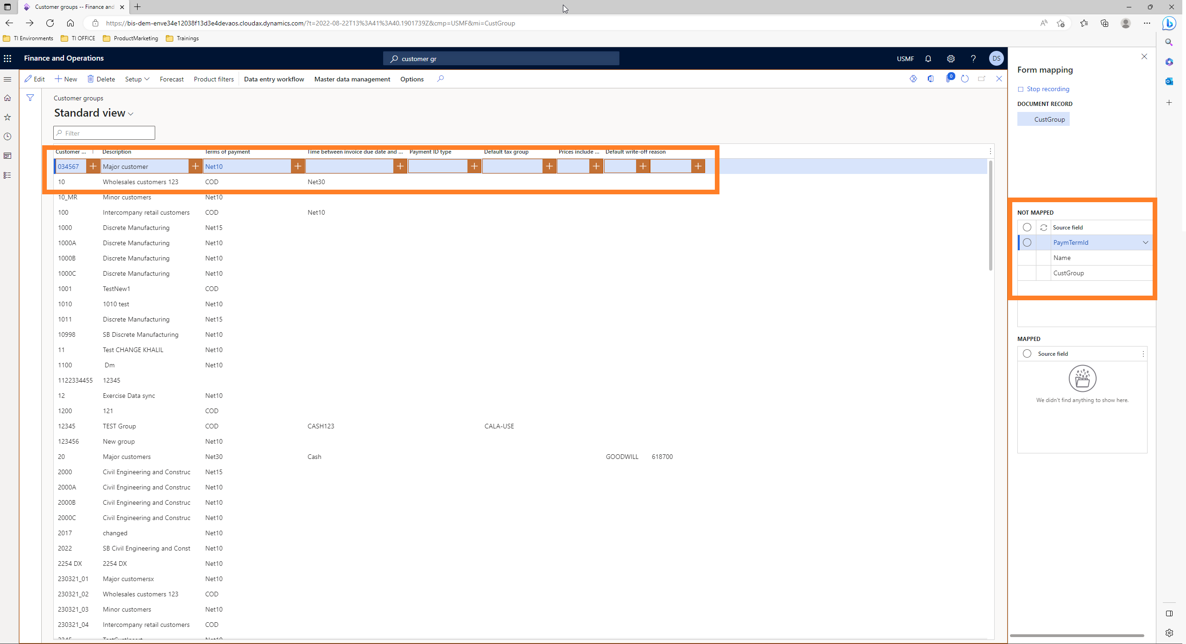
Task: Open the Options menu
Action: coord(411,79)
